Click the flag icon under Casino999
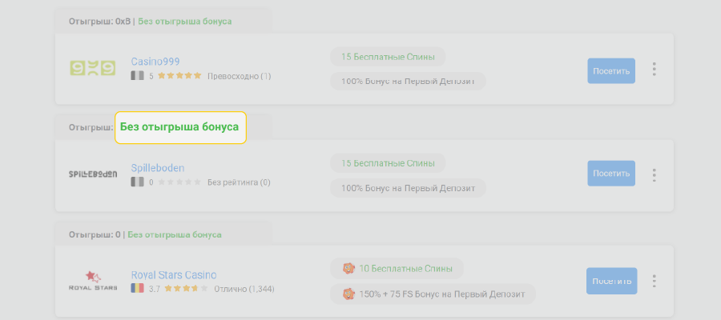The image size is (721, 320). [138, 76]
